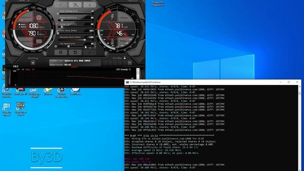Click the GeForce GTX 1660 SUPER card name
304x171 pixels.
pos(77,61)
